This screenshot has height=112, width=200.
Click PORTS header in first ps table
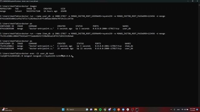point(96,26)
